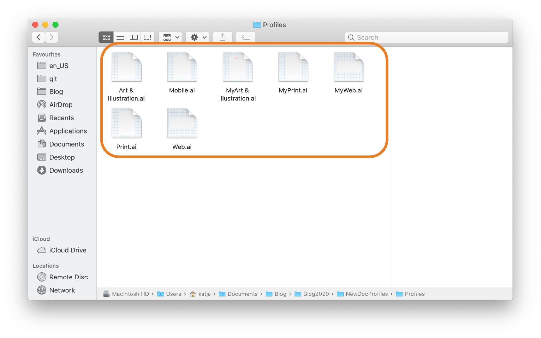Select the MyArt & Illustration.ai file icon
This screenshot has width=541, height=338.
tap(238, 67)
